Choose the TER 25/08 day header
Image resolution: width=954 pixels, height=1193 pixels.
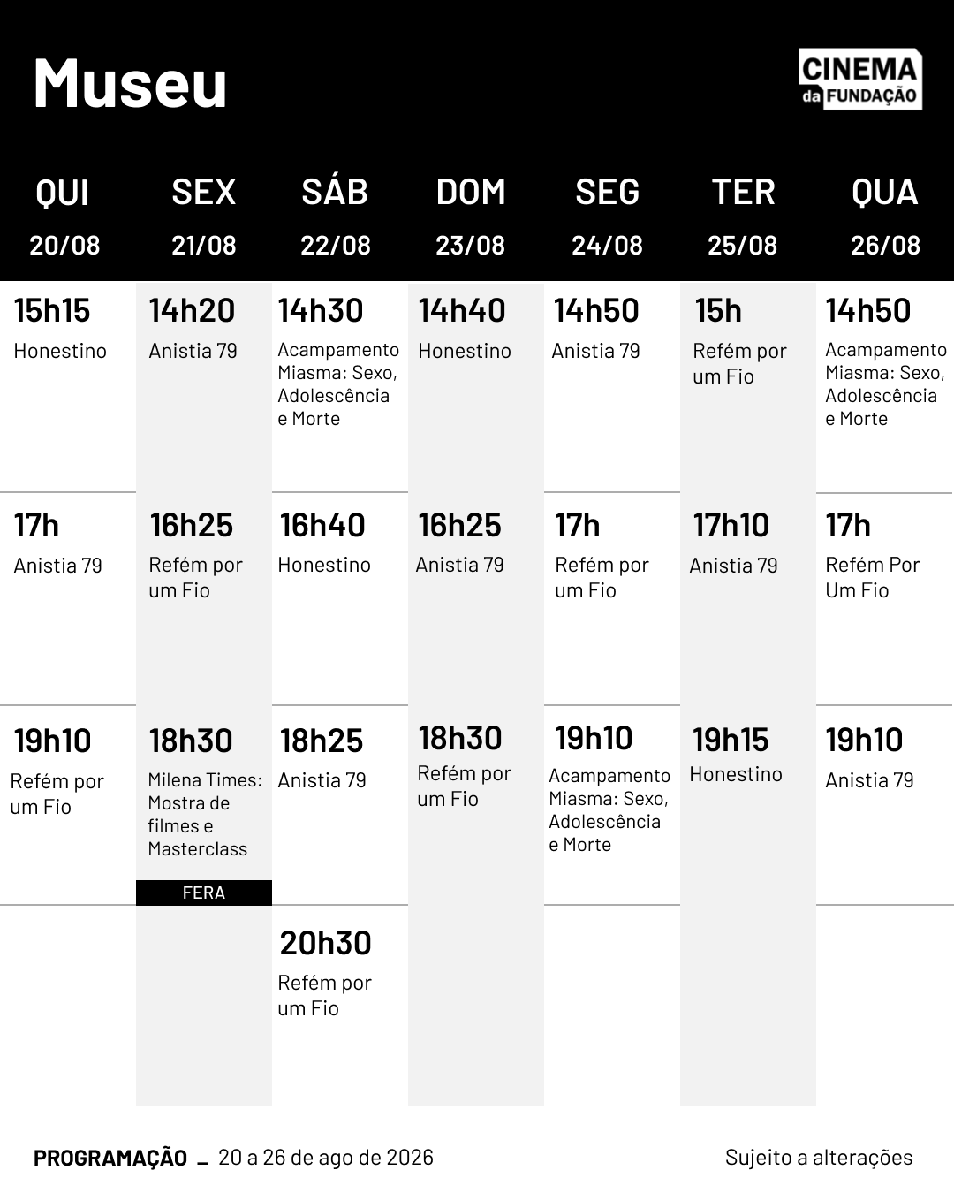(x=743, y=217)
